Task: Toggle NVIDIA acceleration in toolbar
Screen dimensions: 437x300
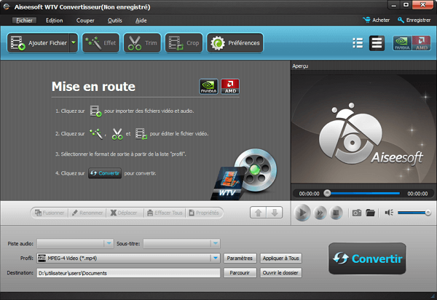Action: pyautogui.click(x=402, y=43)
